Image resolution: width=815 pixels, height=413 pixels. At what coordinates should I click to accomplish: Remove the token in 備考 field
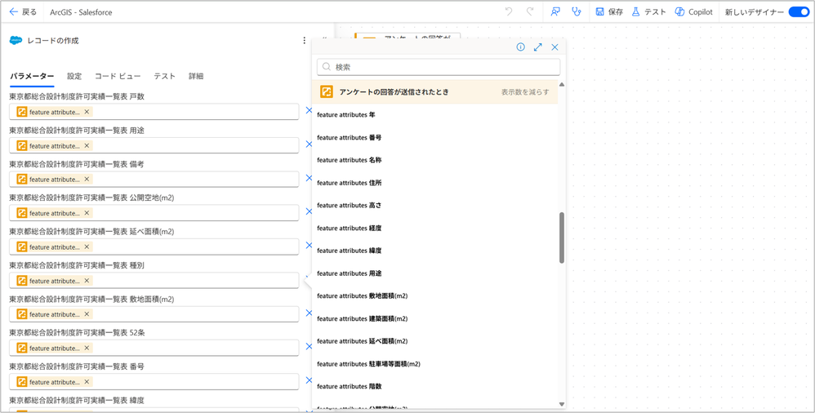(x=87, y=180)
